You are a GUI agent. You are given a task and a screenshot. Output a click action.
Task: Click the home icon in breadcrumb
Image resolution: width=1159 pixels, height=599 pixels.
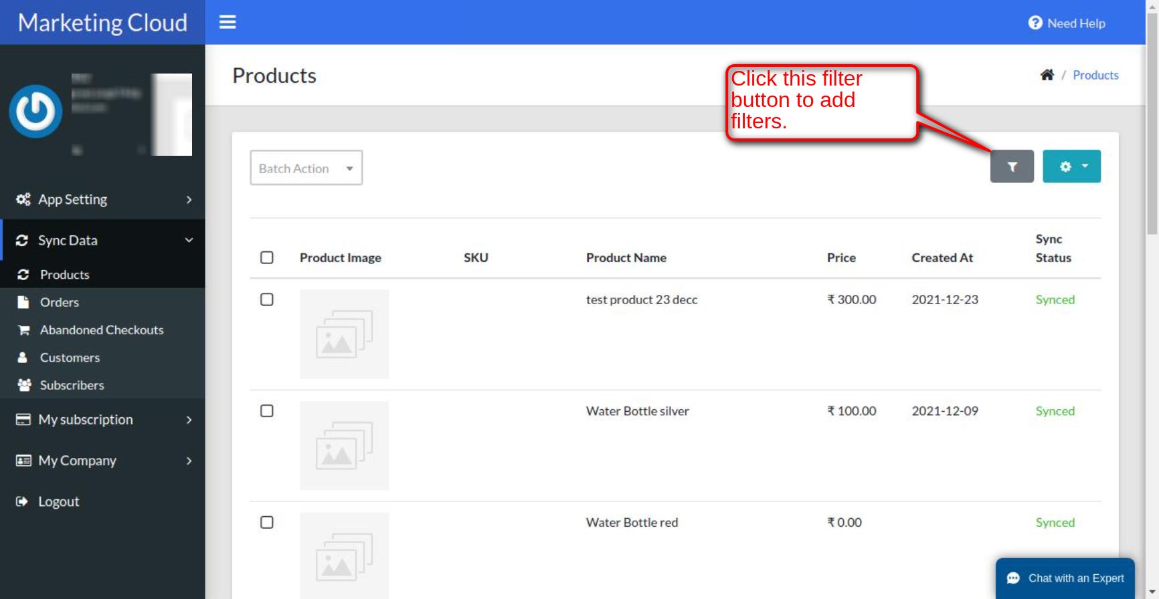(1047, 75)
